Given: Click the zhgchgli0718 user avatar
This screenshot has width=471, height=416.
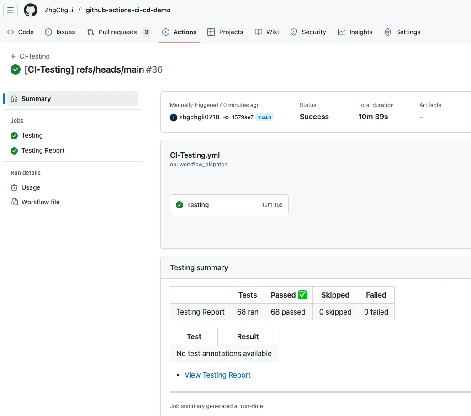Looking at the screenshot, I should pyautogui.click(x=174, y=117).
